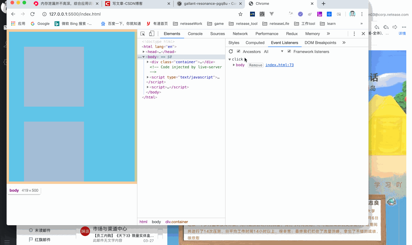412x245 pixels.
Task: Click the blue download extension icon
Action: coord(329,14)
